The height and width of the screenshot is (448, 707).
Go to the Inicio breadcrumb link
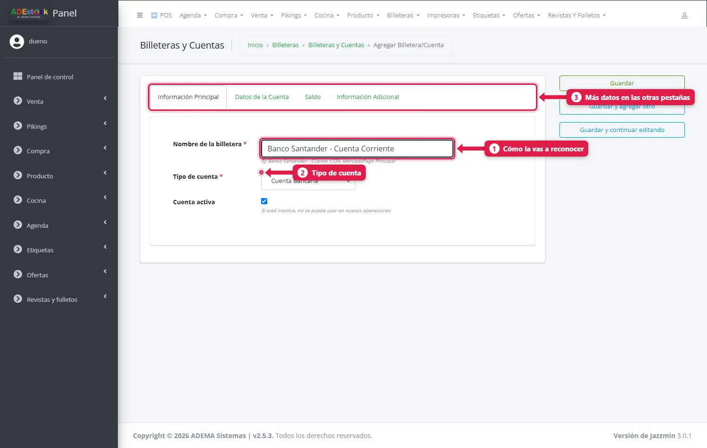pos(255,45)
